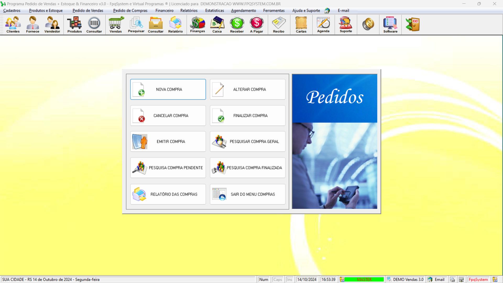Open the Cadastros menu

(12, 10)
